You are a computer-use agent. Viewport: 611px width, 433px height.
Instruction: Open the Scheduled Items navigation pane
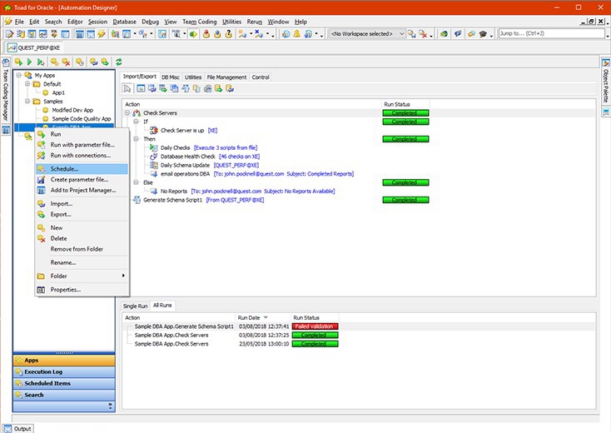64,384
